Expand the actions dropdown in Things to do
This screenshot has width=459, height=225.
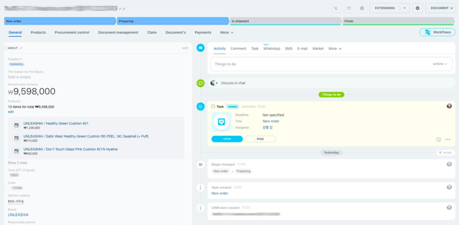point(440,64)
